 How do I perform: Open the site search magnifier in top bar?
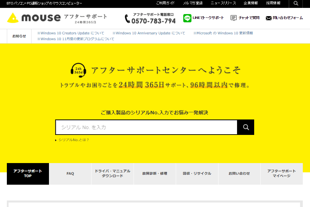tap(295, 4)
